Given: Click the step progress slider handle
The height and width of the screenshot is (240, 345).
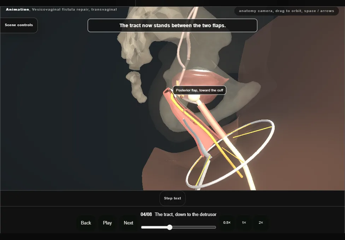Looking at the screenshot, I should point(170,227).
